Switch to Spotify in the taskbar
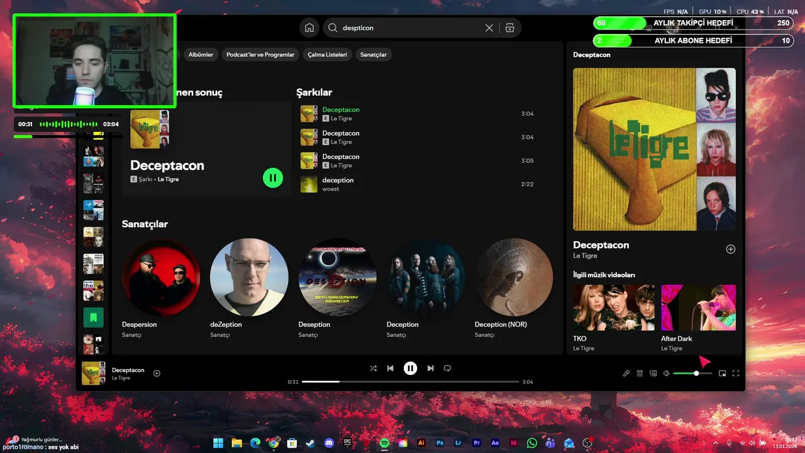Image resolution: width=805 pixels, height=453 pixels. [384, 443]
